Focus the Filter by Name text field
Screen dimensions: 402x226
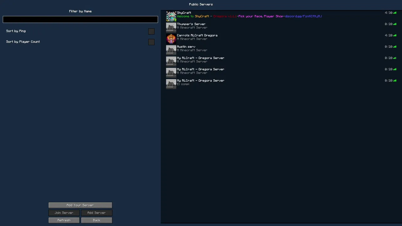(x=80, y=19)
